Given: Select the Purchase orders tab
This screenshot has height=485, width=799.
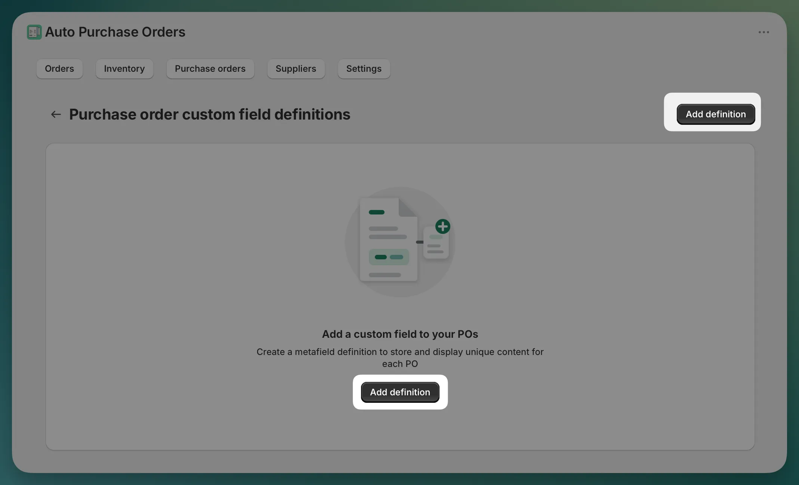Looking at the screenshot, I should (x=210, y=69).
